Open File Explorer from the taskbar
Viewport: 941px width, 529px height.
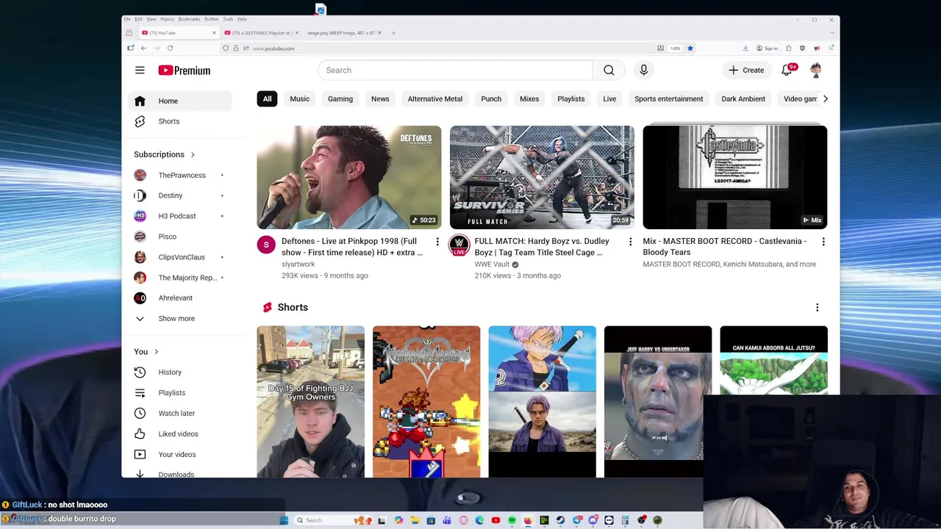[x=415, y=520]
